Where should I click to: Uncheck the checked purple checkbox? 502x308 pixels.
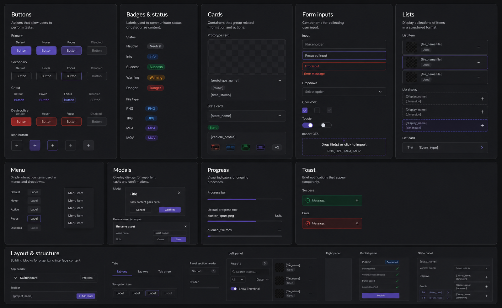click(x=305, y=110)
